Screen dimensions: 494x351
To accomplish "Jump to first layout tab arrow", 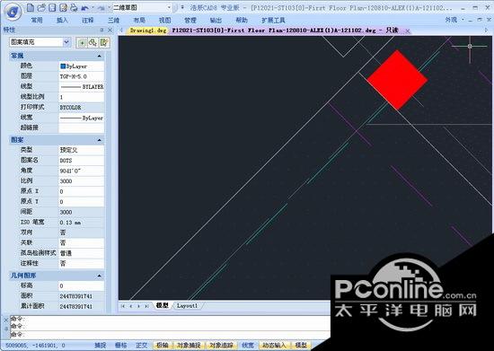I will click(x=123, y=306).
